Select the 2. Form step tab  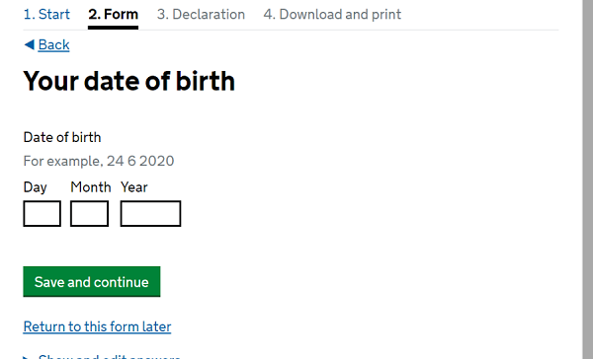[113, 15]
